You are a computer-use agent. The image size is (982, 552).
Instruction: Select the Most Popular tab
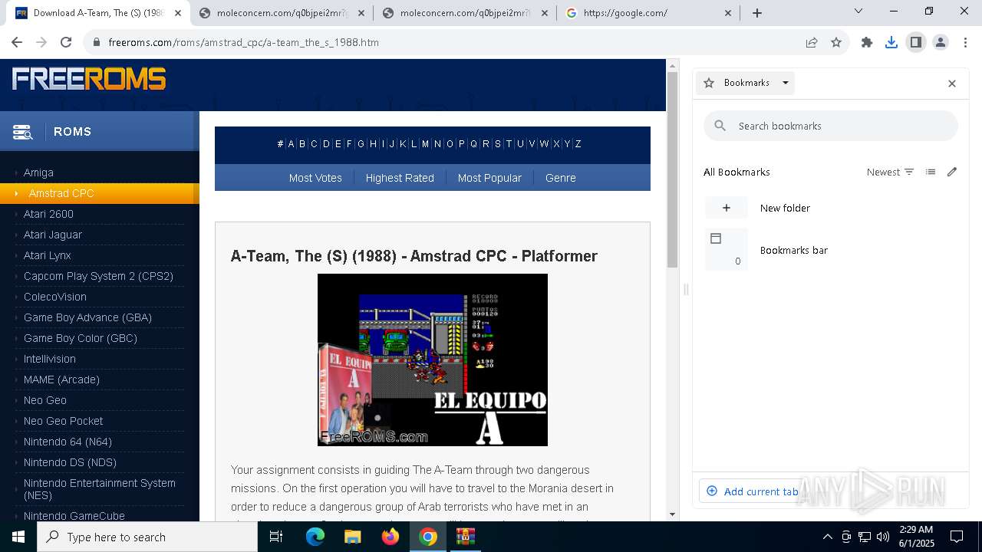489,178
